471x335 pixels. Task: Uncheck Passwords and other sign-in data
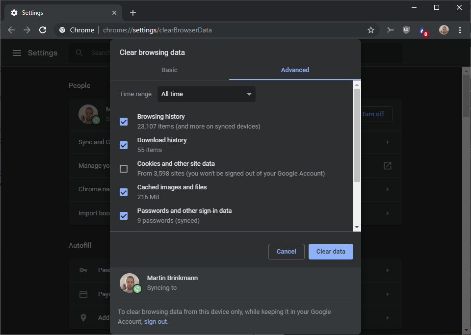click(124, 215)
